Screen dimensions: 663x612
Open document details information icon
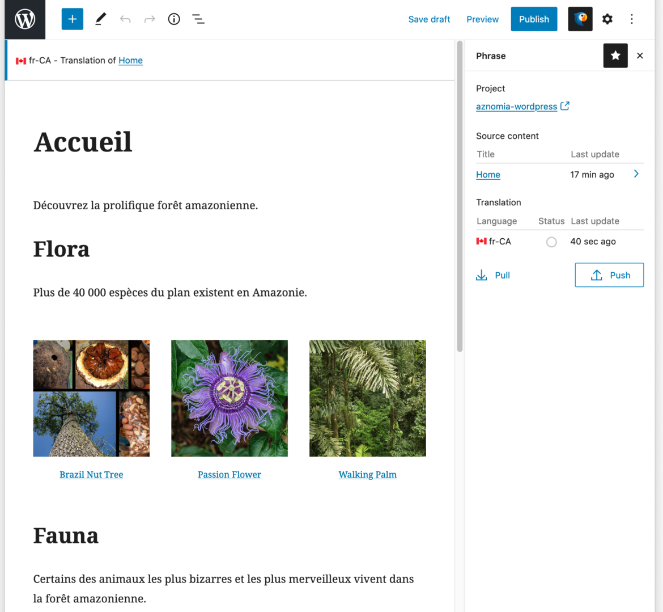point(174,19)
